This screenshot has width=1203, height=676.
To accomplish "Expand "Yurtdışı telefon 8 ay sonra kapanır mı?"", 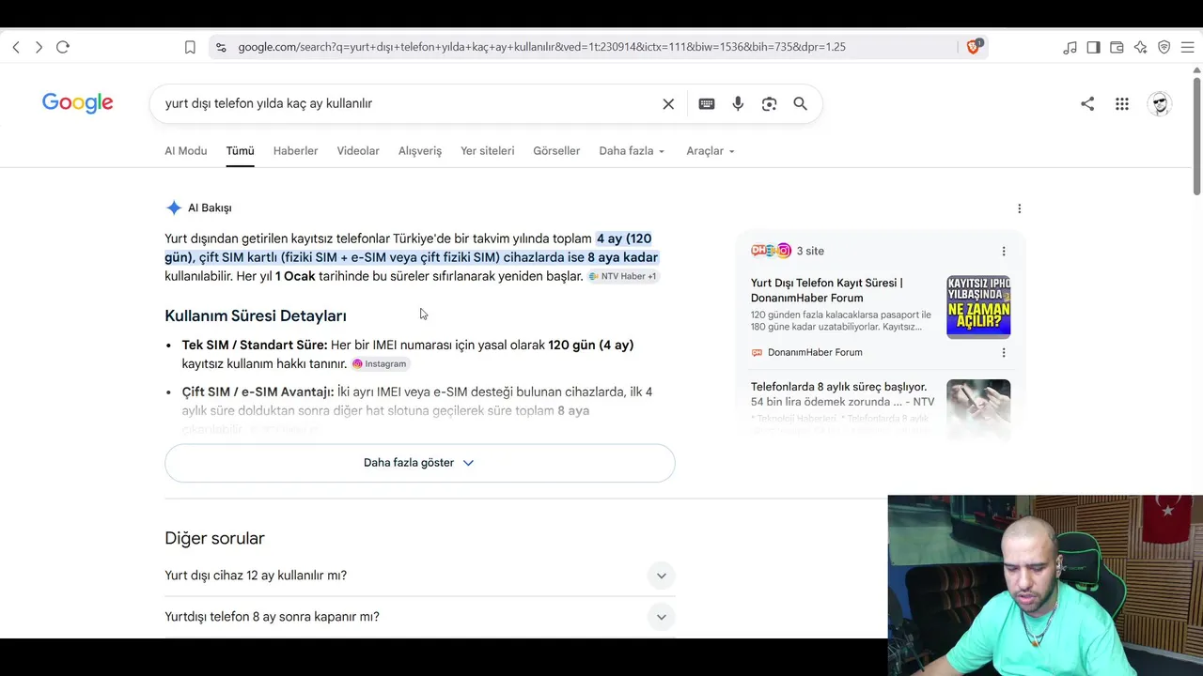I will point(419,617).
